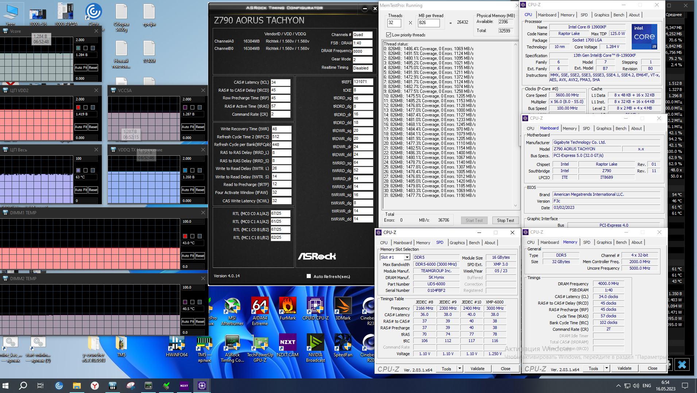Pick the red color swatch in DIMM1 TEMP graph
The height and width of the screenshot is (393, 697).
tap(185, 236)
